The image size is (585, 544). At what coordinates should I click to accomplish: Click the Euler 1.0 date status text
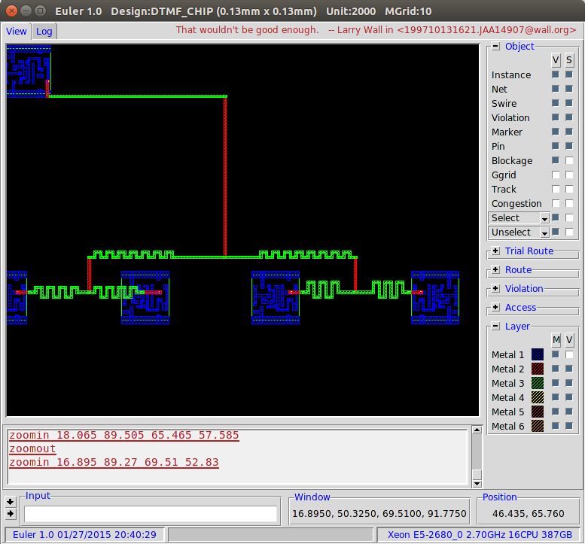(84, 535)
